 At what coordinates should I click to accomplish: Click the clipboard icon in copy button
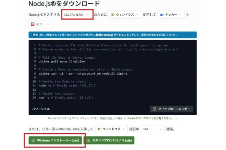154,109
